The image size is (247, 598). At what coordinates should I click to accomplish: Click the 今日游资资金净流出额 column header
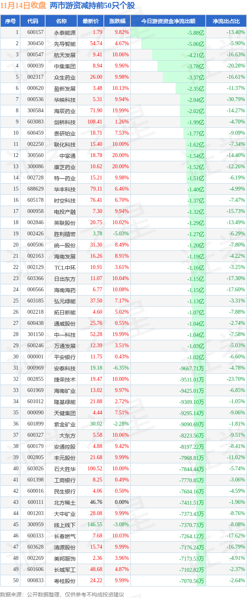(x=168, y=21)
